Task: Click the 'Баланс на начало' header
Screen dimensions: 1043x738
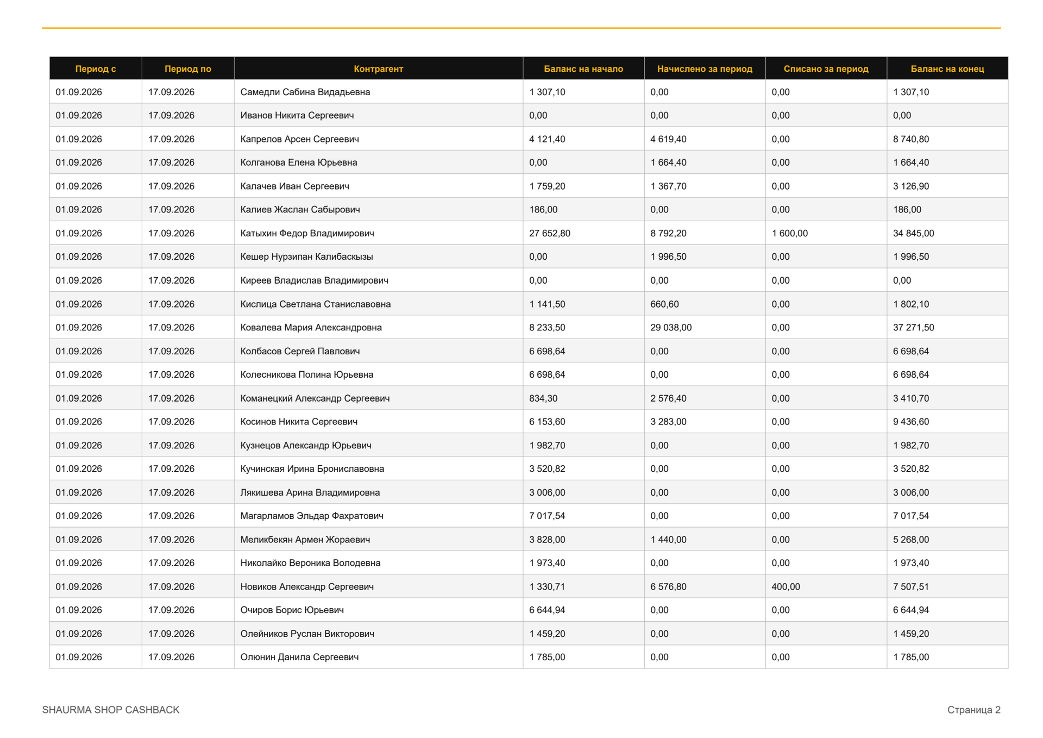Action: [x=583, y=68]
